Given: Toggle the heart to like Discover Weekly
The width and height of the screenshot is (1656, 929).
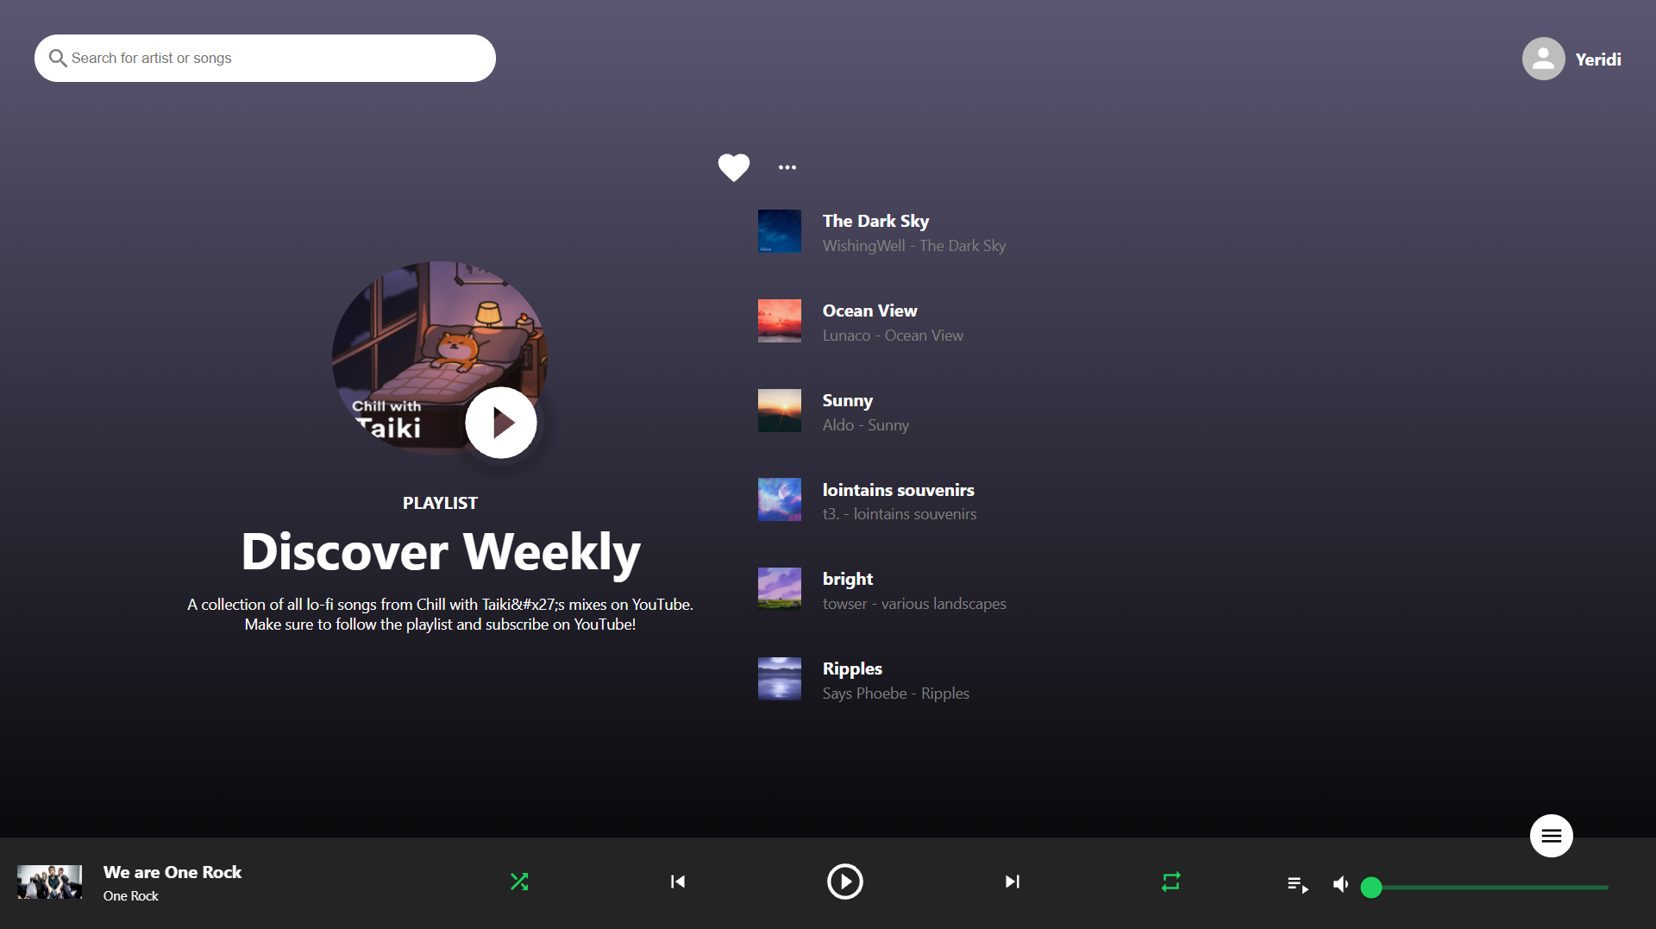Looking at the screenshot, I should 732,167.
